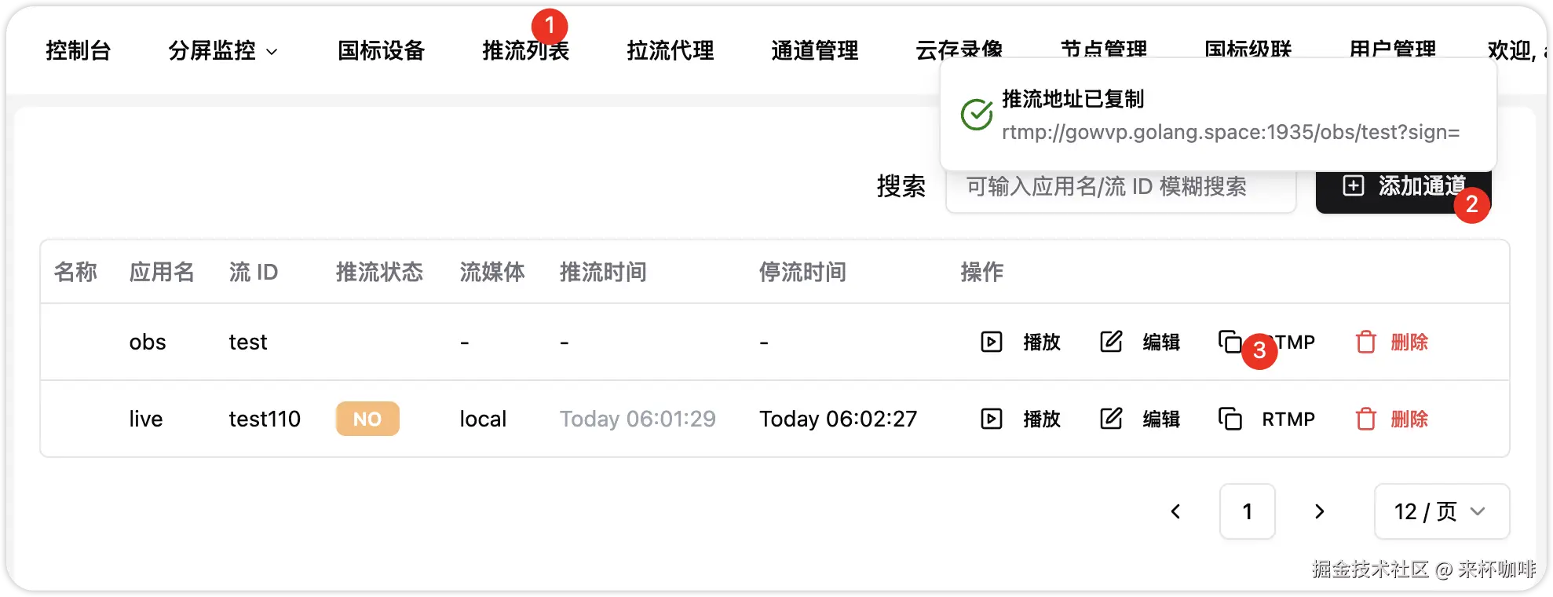Click the green check icon in notification
The height and width of the screenshot is (597, 1553).
pyautogui.click(x=977, y=115)
